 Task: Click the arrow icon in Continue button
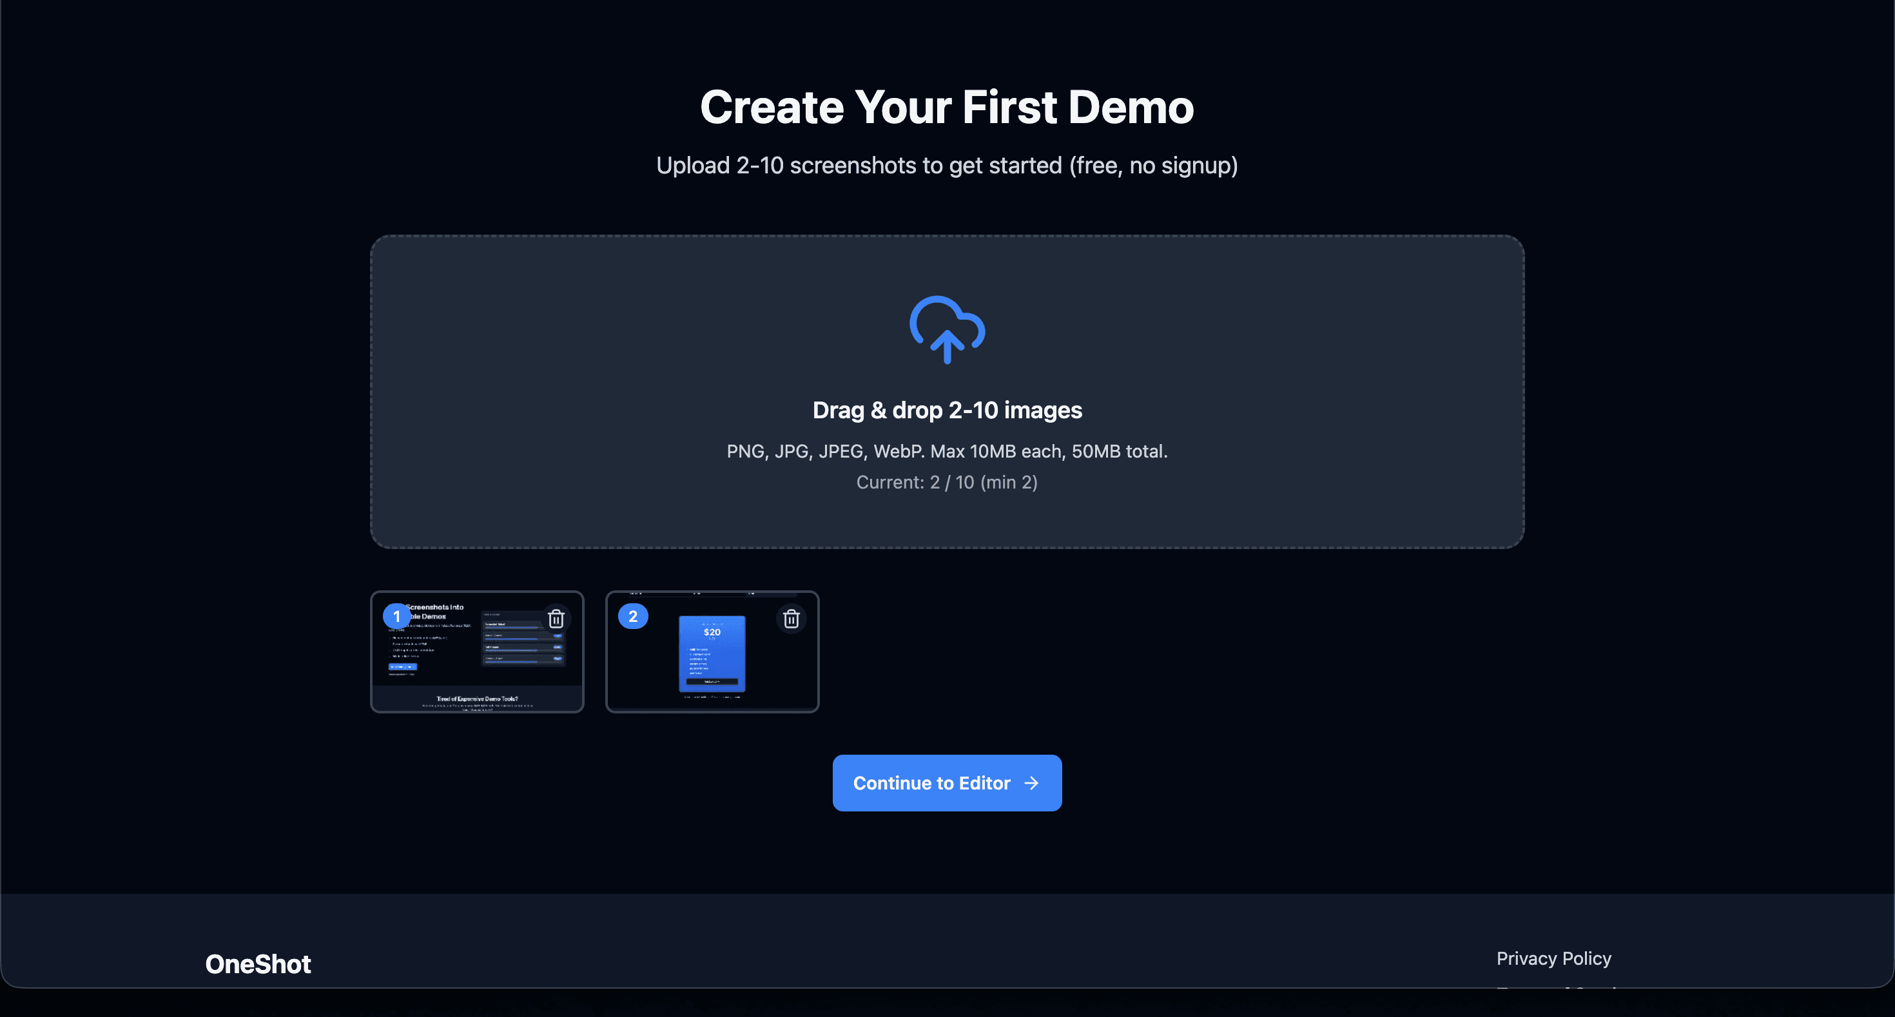pos(1031,783)
